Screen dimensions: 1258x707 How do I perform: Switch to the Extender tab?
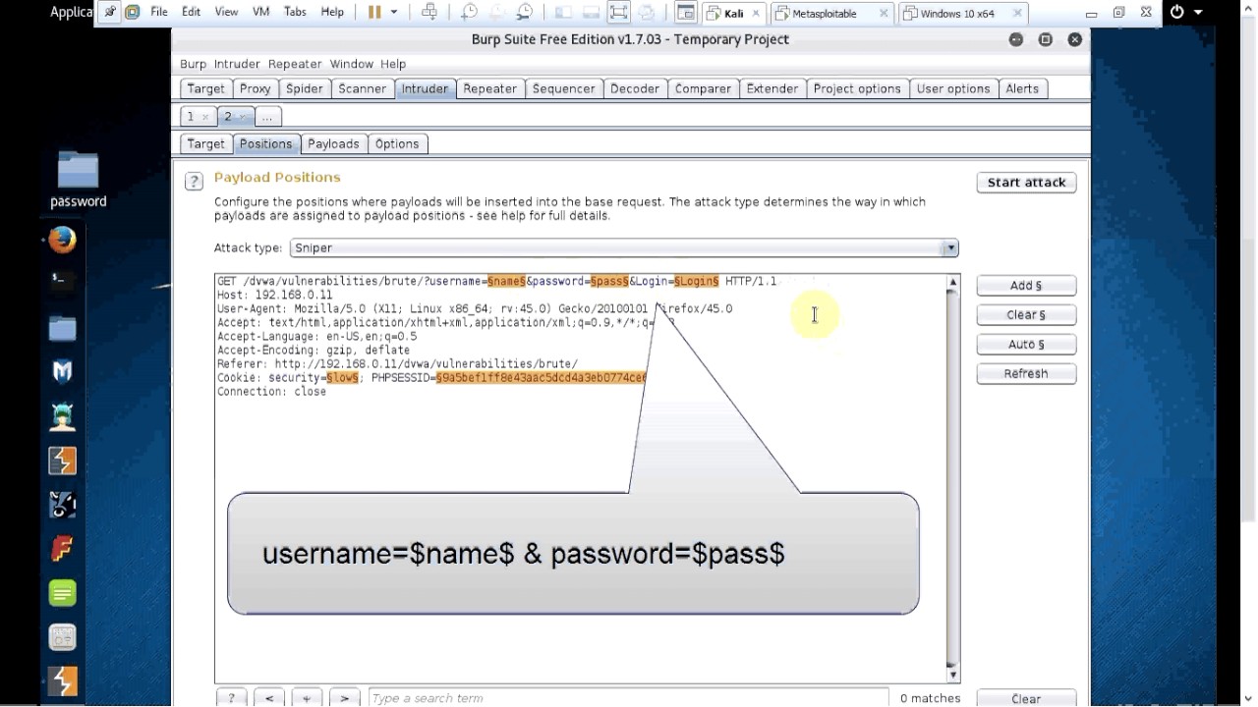(x=772, y=88)
